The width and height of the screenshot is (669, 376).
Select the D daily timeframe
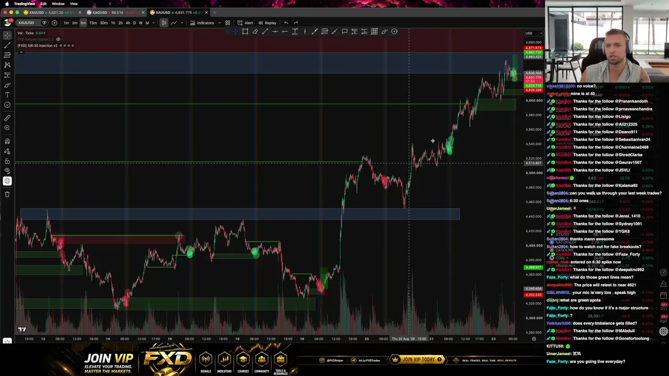coord(134,22)
